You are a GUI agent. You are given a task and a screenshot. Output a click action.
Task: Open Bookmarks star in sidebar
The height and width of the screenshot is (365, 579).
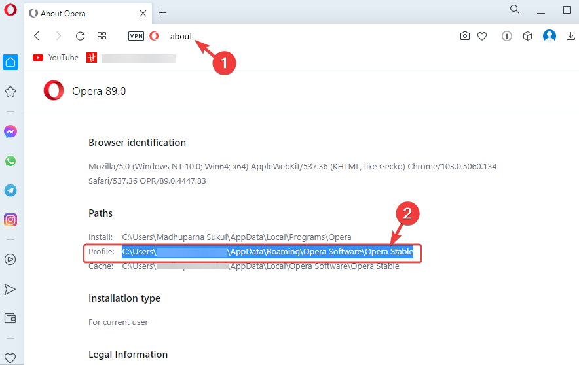[x=10, y=92]
